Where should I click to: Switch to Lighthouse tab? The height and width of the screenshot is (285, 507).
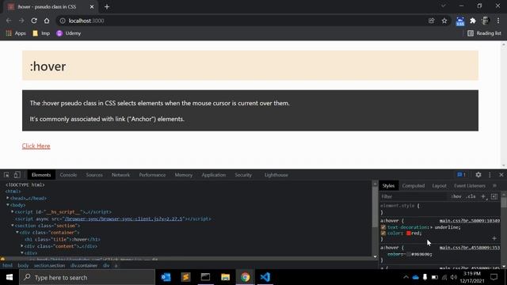(x=276, y=175)
